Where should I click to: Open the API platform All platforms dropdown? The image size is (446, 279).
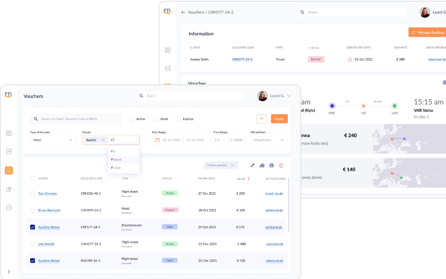pos(269,140)
